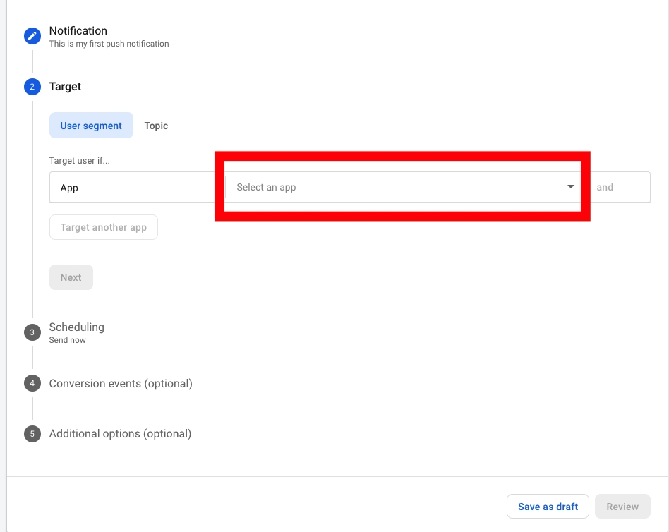Switch to the Topic tab
Screen dimensions: 669x532
(156, 126)
